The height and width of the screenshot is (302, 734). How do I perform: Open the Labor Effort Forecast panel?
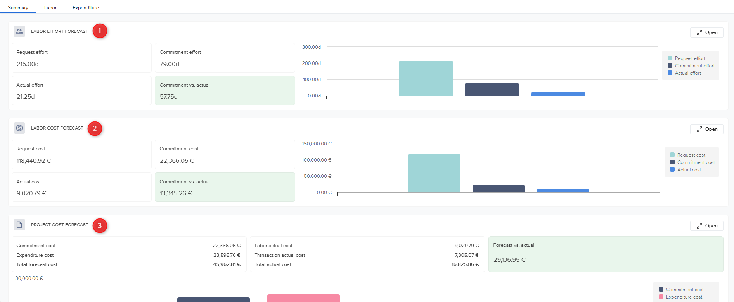(706, 32)
